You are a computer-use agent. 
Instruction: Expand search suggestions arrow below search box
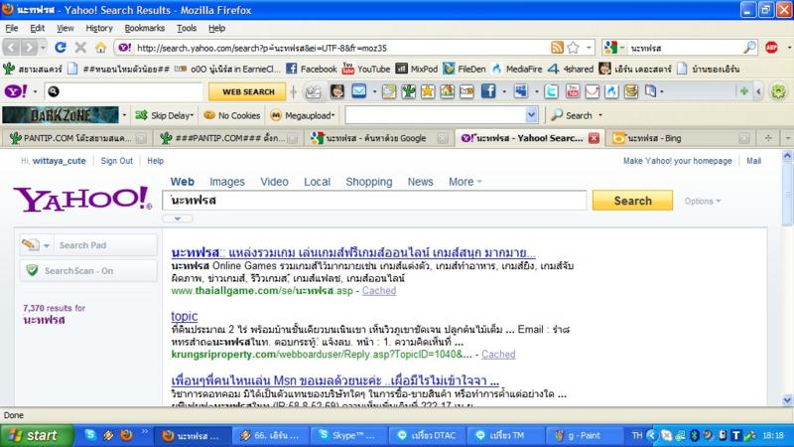(x=178, y=219)
